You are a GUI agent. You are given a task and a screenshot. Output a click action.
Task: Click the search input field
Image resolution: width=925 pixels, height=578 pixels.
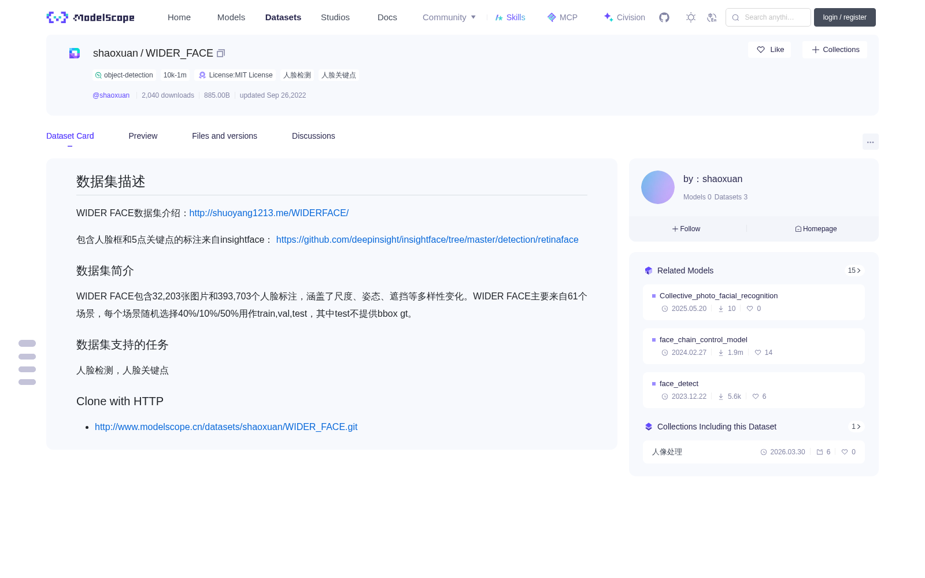pos(768,17)
